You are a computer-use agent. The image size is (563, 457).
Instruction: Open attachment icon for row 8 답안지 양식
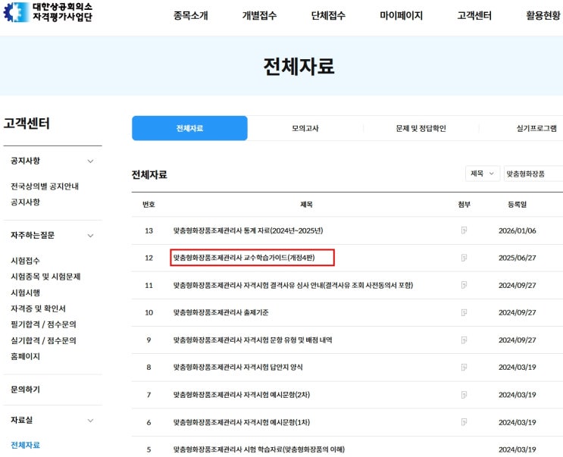[464, 367]
